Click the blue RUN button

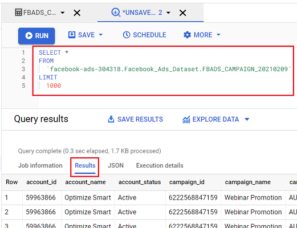[x=36, y=36]
